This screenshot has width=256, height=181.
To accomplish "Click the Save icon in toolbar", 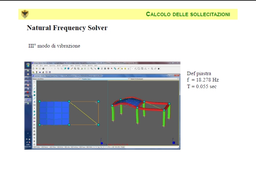I will click(40, 69).
